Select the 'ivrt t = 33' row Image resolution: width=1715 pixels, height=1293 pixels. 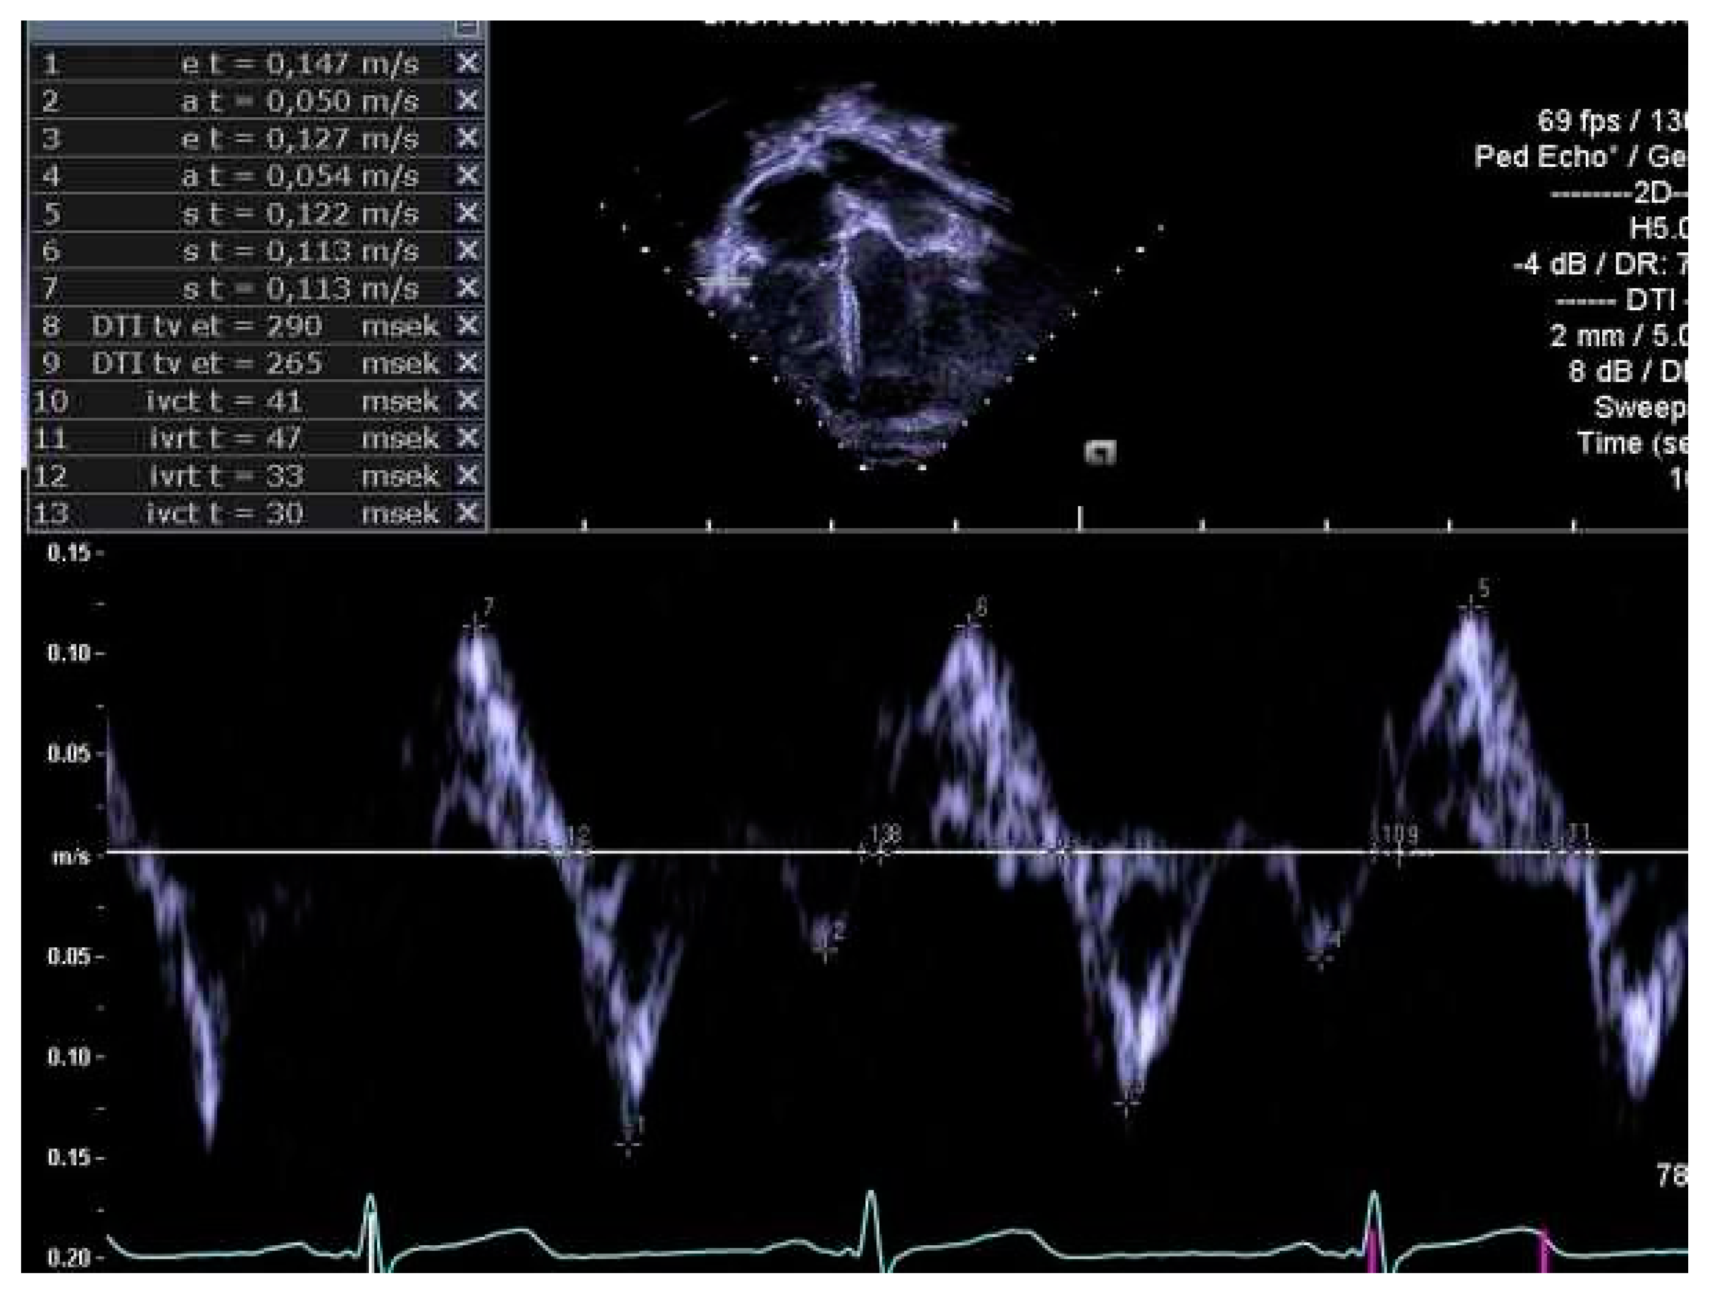coord(258,475)
